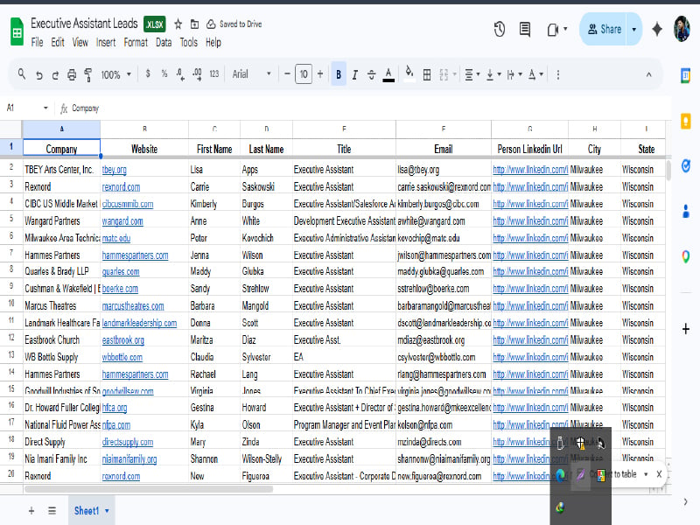Increase decimal places
The width and height of the screenshot is (700, 525).
click(197, 74)
